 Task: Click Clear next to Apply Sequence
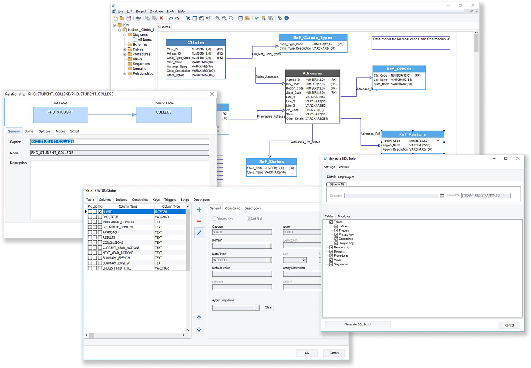pos(268,307)
